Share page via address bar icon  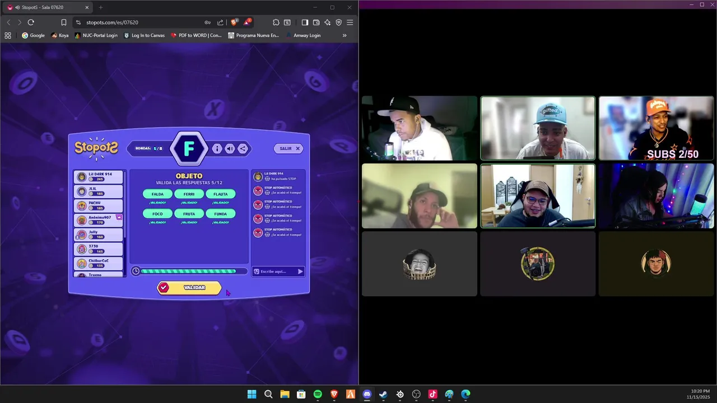[x=220, y=22]
